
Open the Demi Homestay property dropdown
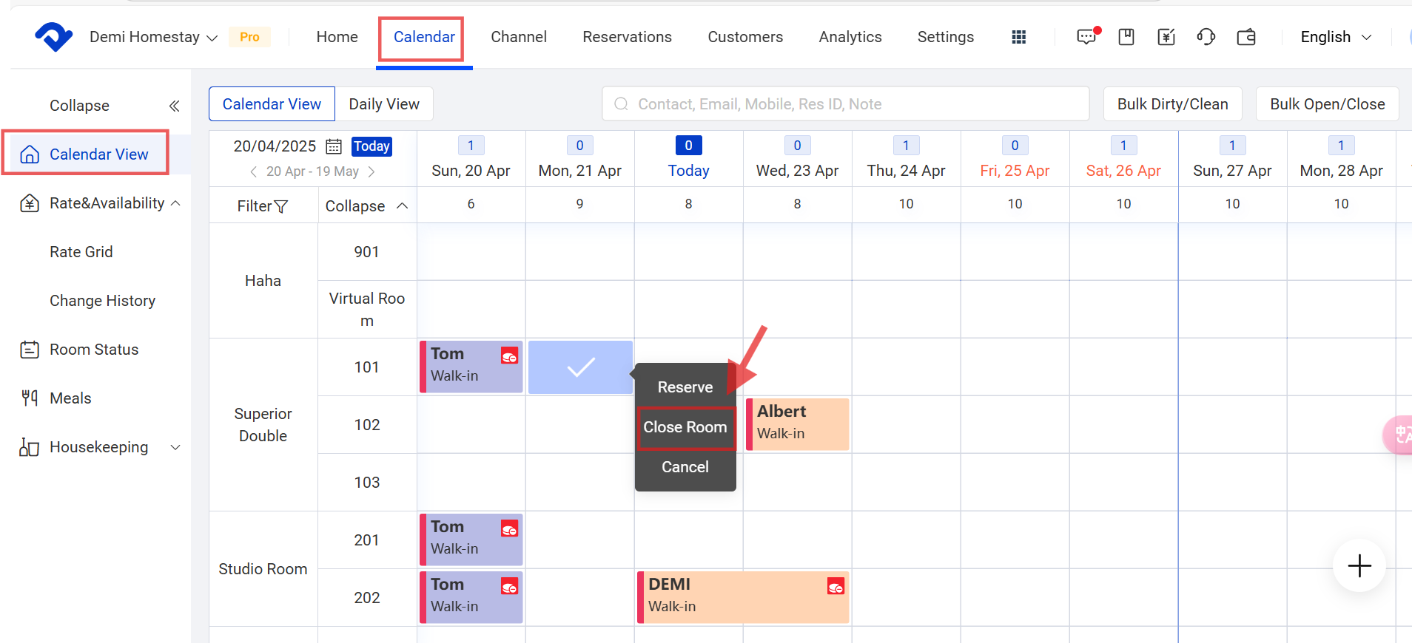click(153, 37)
